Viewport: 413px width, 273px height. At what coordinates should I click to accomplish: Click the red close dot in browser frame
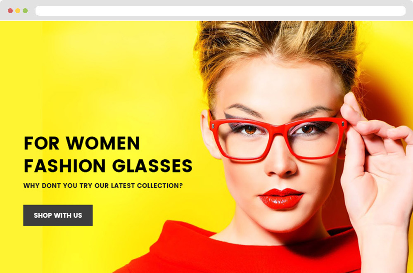pyautogui.click(x=10, y=11)
